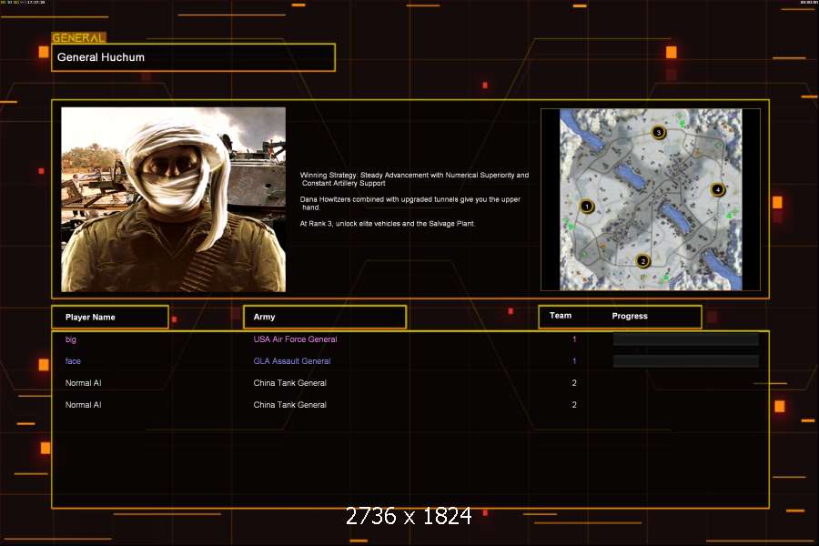Click the GLA Assault General army entry
This screenshot has width=819, height=546.
[x=291, y=361]
